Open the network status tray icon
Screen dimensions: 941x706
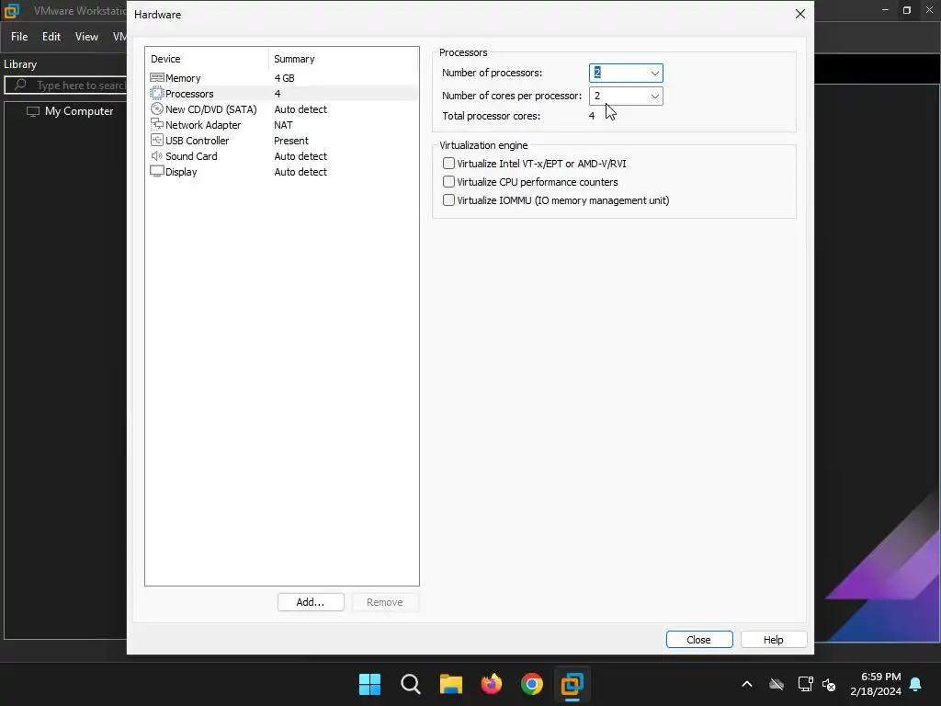point(805,684)
